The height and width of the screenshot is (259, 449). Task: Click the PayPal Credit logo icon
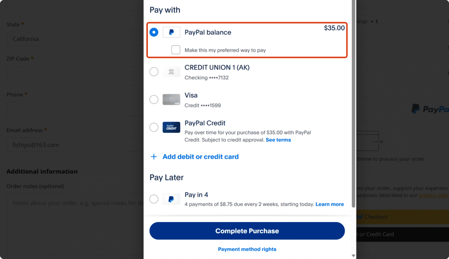[x=171, y=128]
